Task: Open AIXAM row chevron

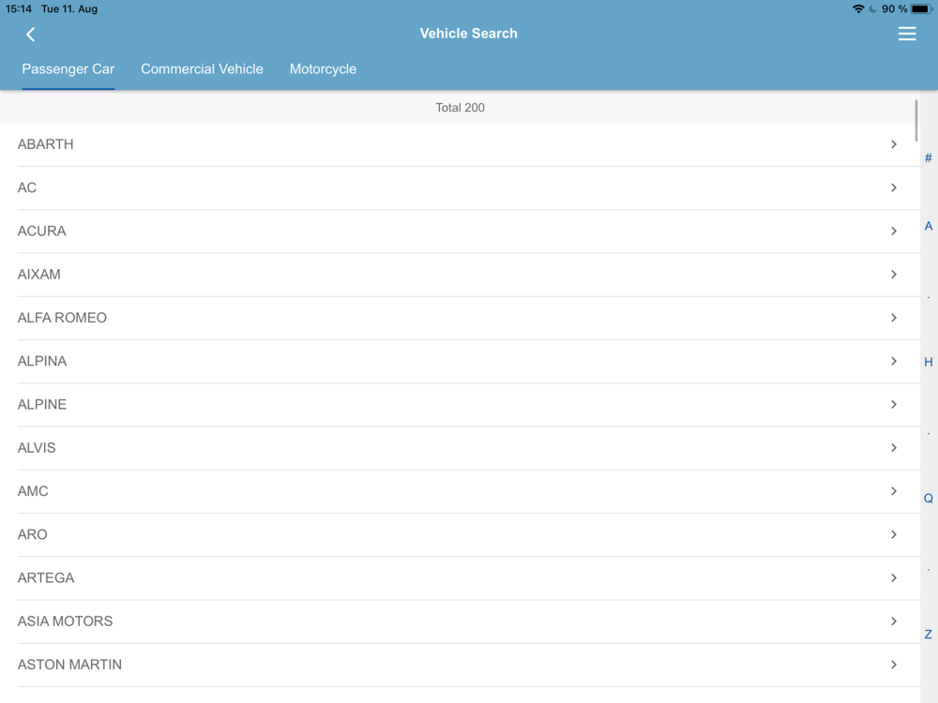Action: click(x=894, y=275)
